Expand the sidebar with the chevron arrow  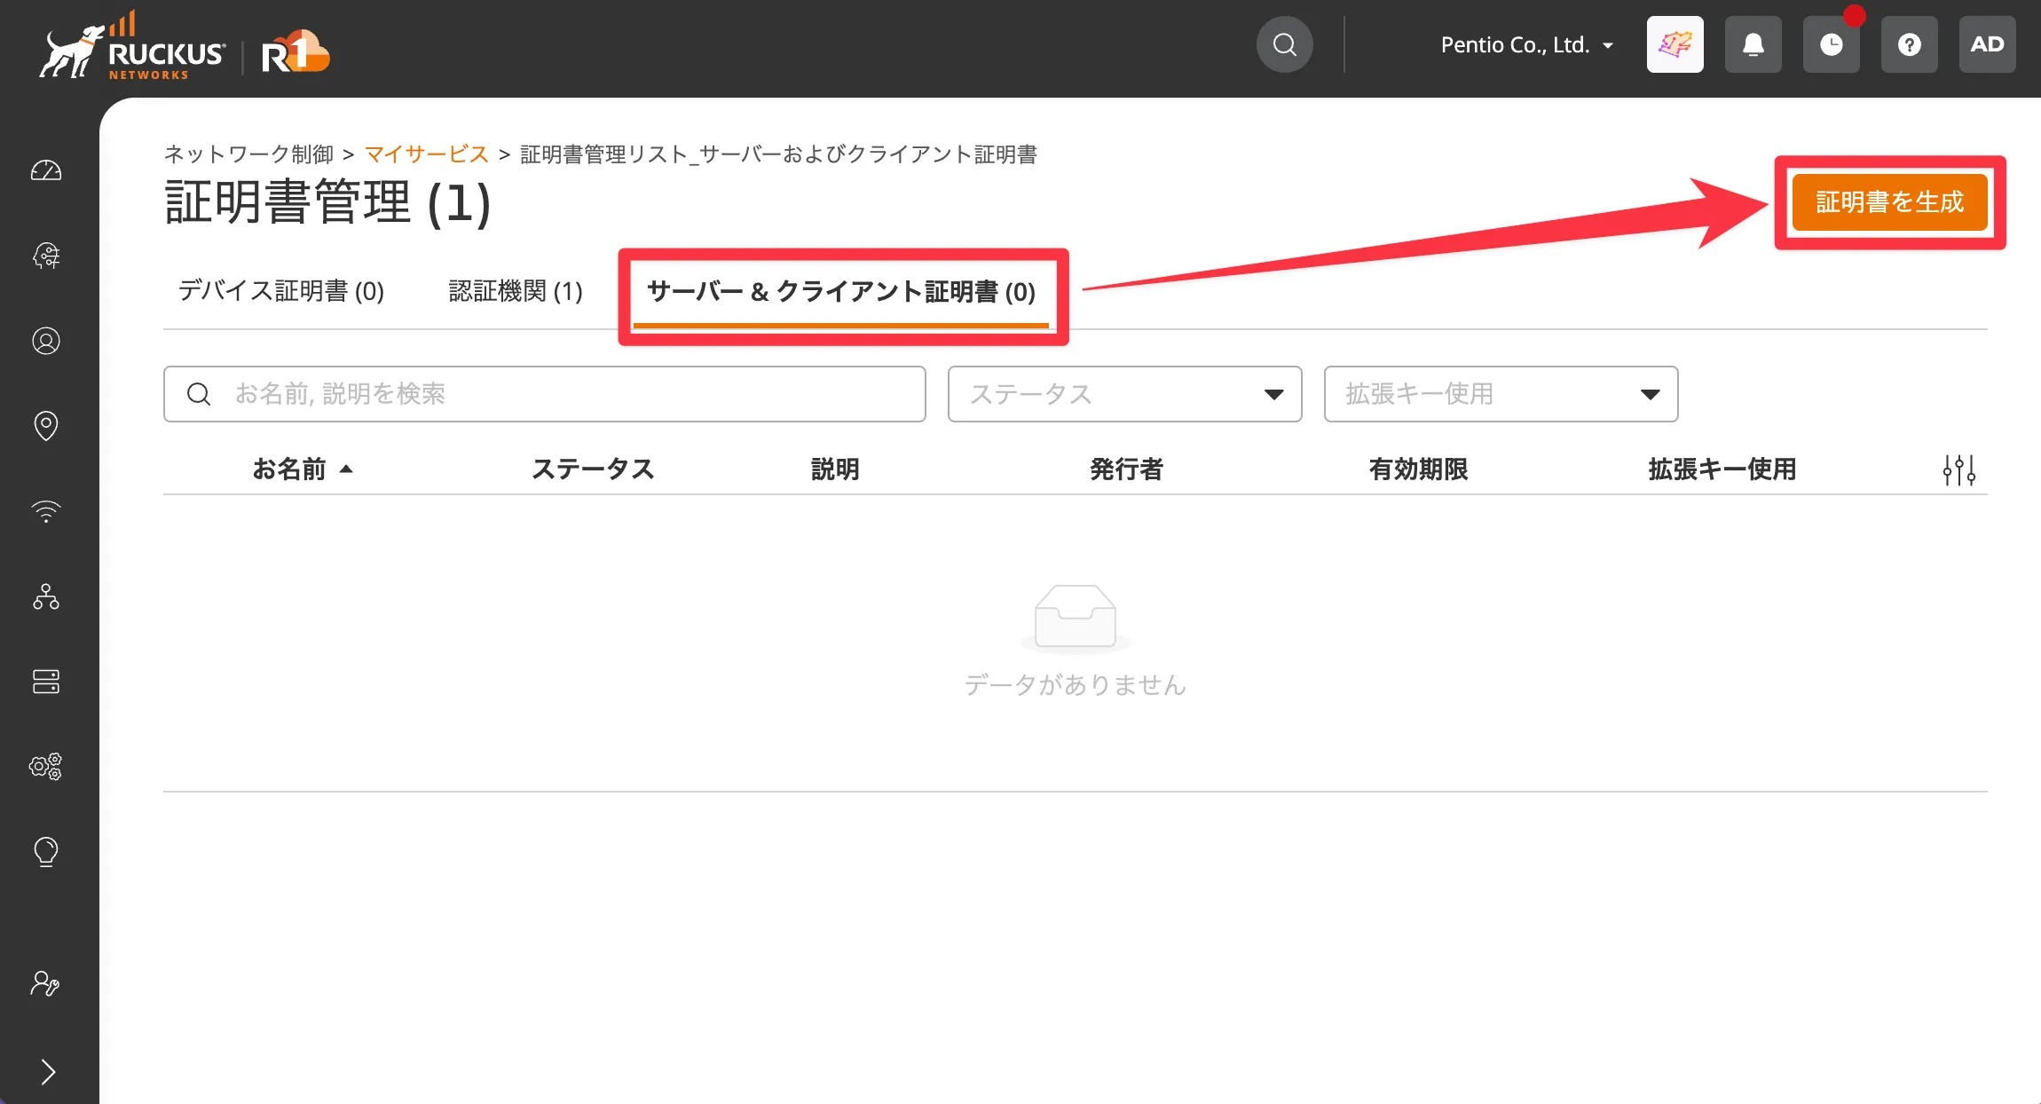coord(48,1072)
